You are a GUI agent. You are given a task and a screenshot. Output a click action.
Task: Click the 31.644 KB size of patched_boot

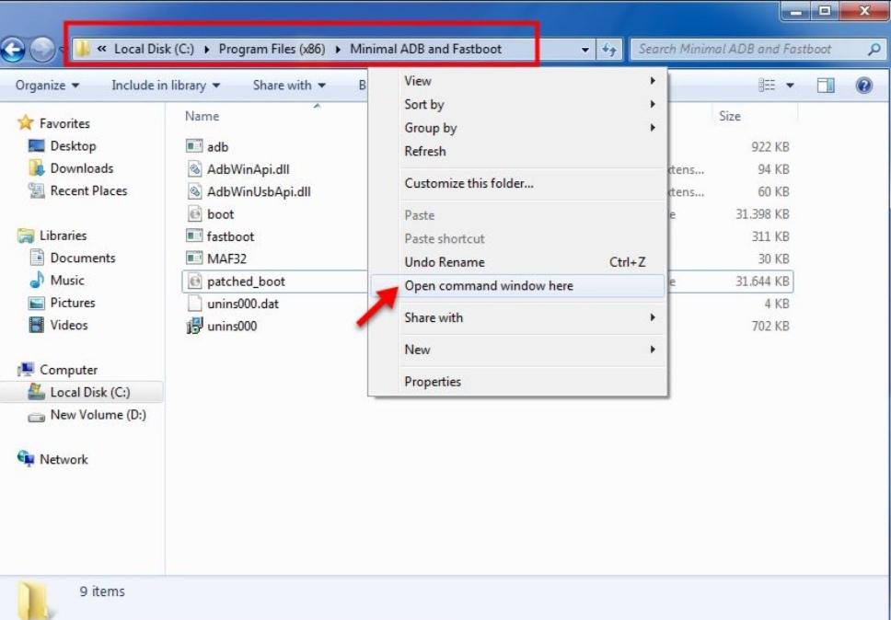762,281
